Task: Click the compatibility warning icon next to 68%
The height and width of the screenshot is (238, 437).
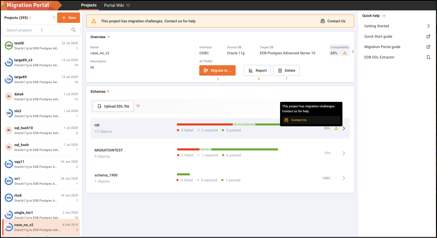Action: point(345,53)
